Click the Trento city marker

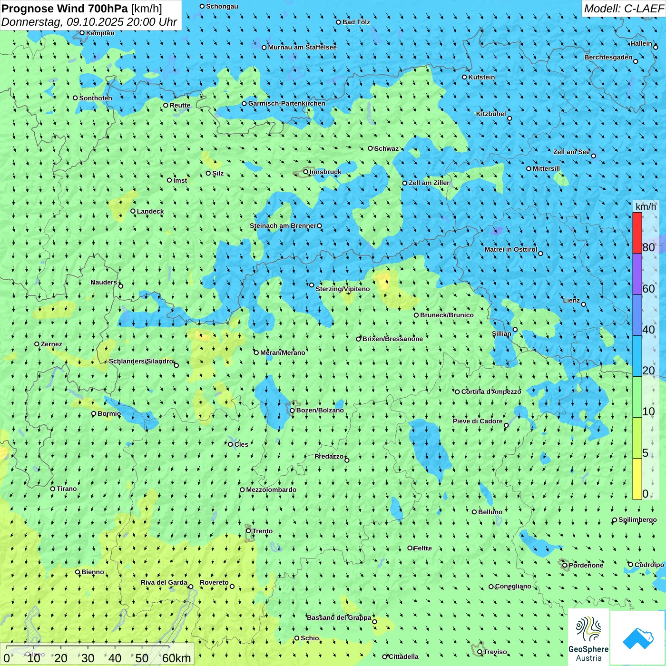pos(248,531)
